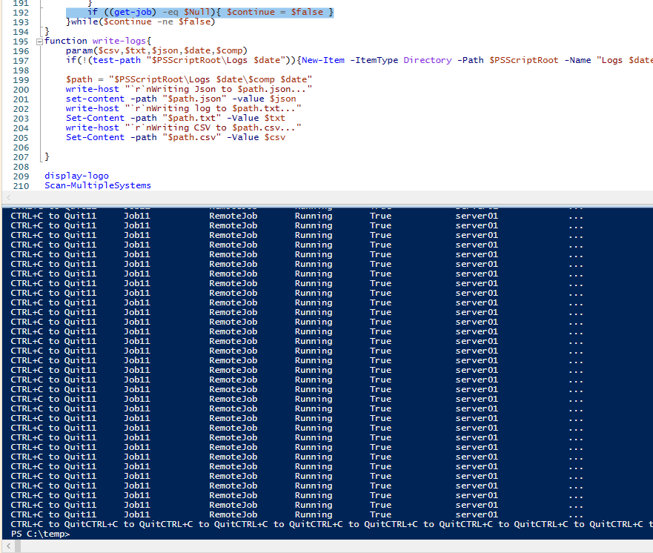Viewport: 653px width, 553px height.
Task: Click line number 206 in the gutter
Action: [21, 148]
